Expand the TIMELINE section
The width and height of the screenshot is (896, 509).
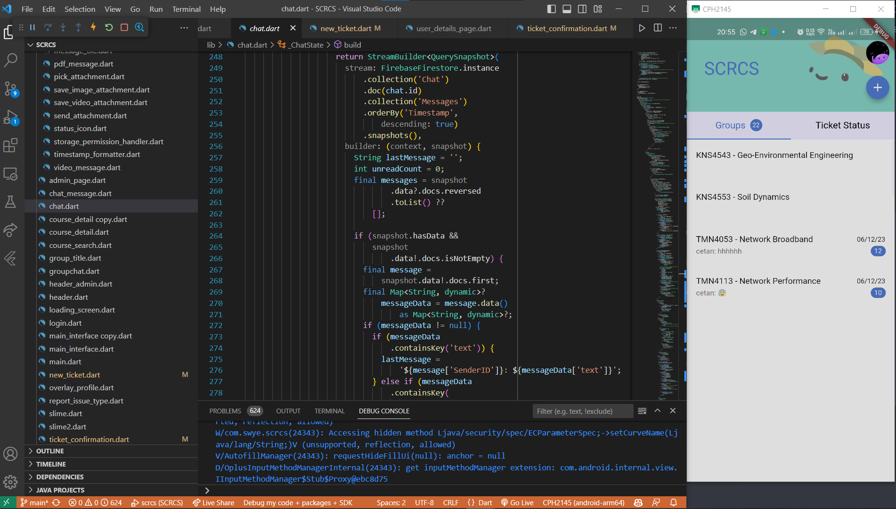pos(51,464)
